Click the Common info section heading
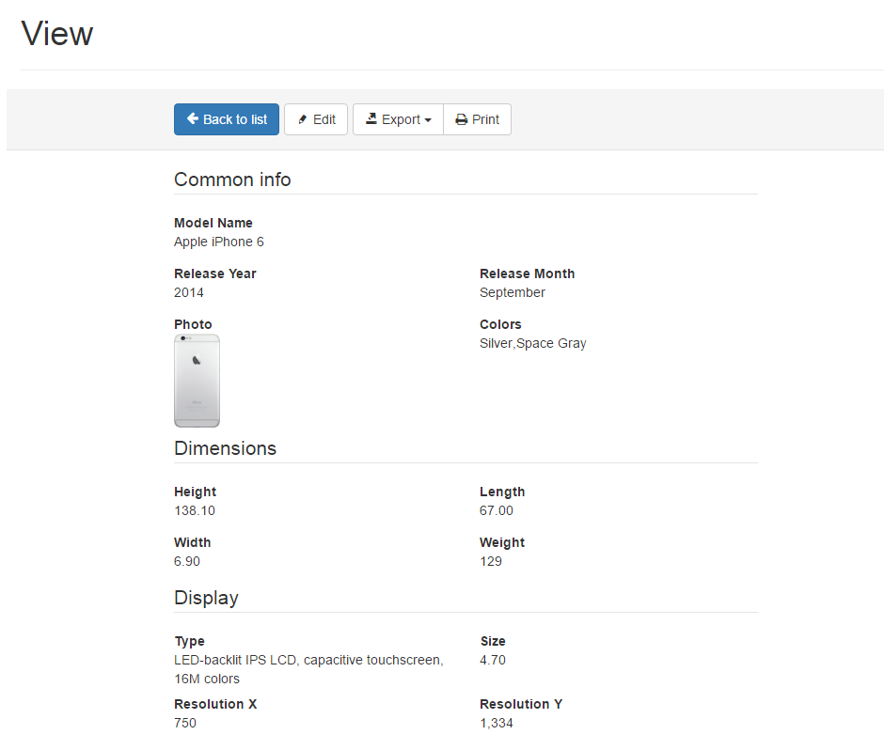This screenshot has width=884, height=750. click(x=232, y=180)
